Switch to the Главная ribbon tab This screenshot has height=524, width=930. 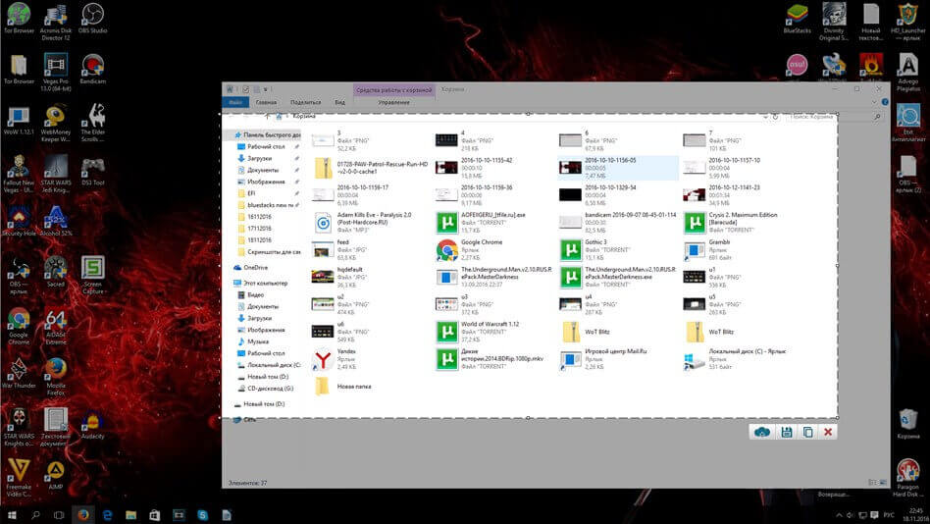tap(266, 102)
